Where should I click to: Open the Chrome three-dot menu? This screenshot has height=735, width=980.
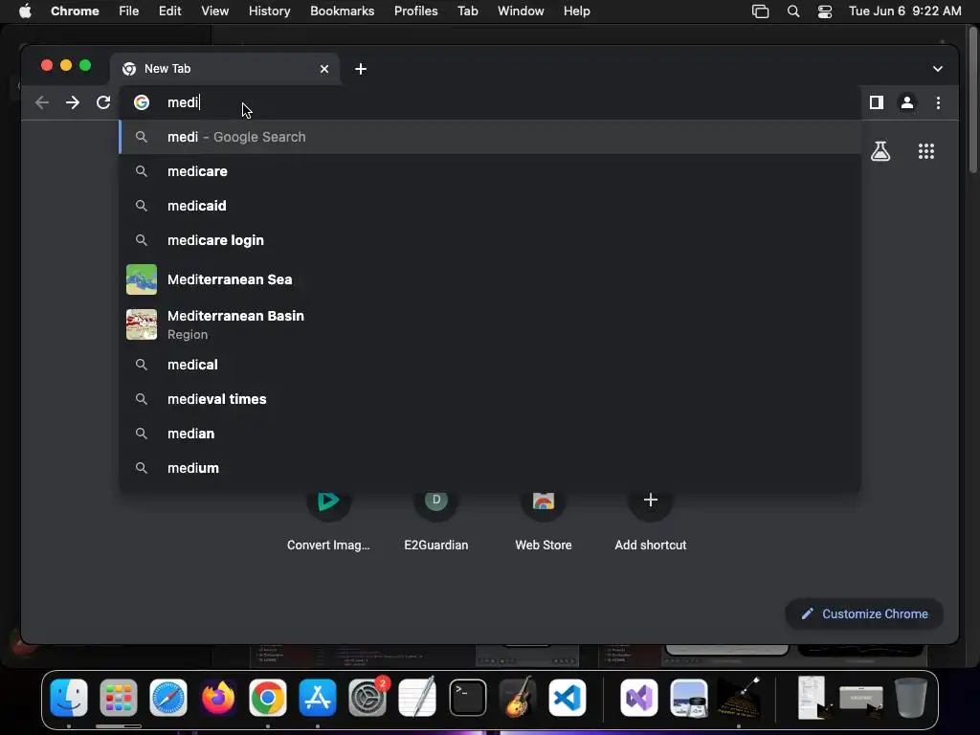(x=938, y=102)
